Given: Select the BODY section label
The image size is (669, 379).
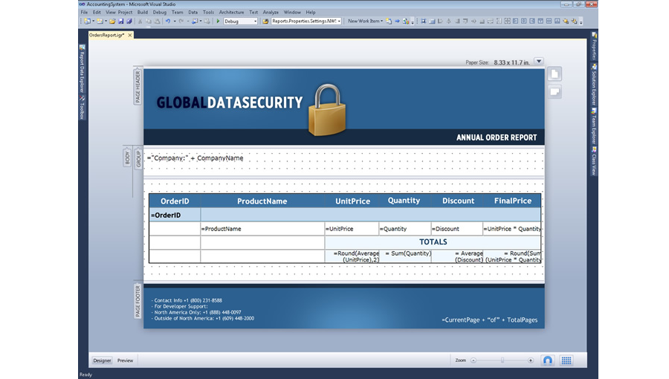Looking at the screenshot, I should (127, 158).
